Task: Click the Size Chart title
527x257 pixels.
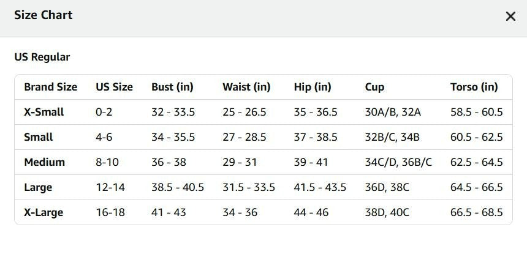Action: click(x=44, y=15)
